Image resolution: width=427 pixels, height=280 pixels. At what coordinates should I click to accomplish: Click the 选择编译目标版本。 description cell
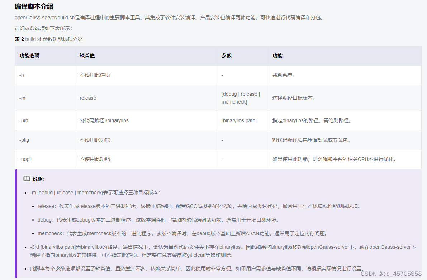pyautogui.click(x=345, y=98)
